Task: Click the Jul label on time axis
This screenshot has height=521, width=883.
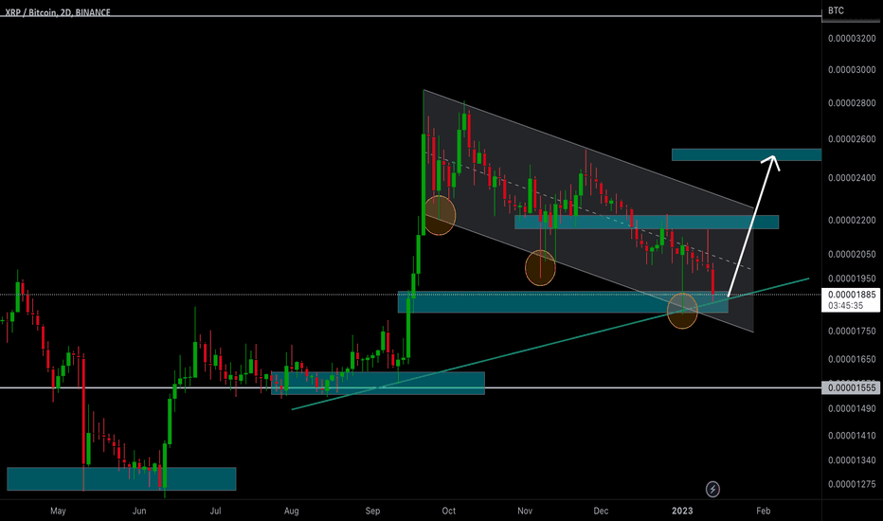Action: click(x=215, y=511)
